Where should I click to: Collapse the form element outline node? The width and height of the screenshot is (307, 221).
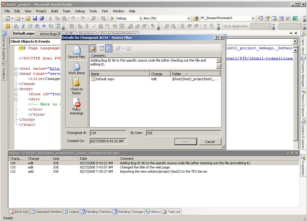click(x=16, y=94)
